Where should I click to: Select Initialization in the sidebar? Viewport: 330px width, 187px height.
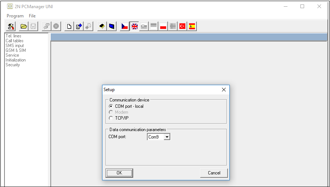tap(16, 60)
